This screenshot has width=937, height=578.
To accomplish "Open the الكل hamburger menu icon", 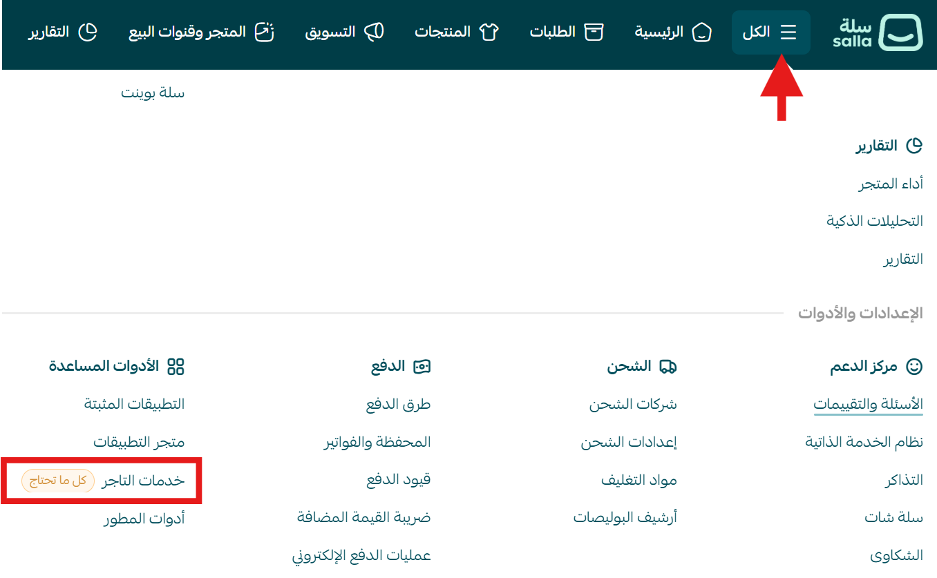I will 788,32.
